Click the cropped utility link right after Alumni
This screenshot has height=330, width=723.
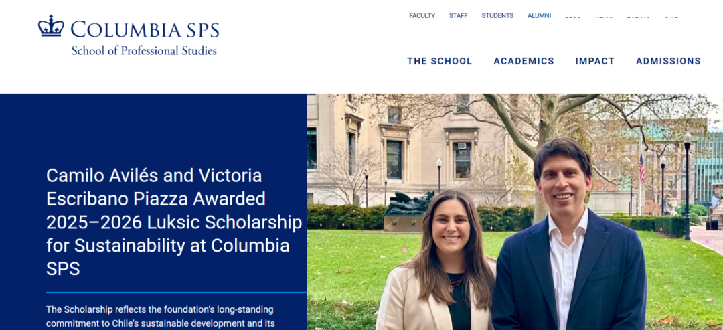[572, 17]
